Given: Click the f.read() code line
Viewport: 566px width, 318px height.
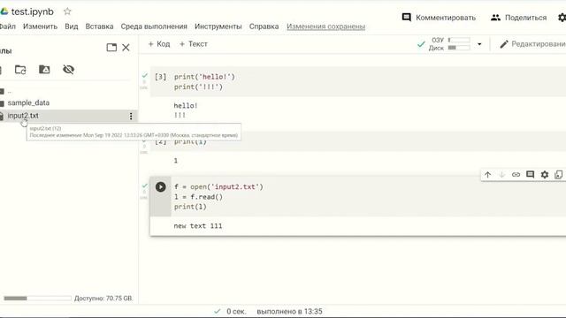Looking at the screenshot, I should click(x=198, y=197).
